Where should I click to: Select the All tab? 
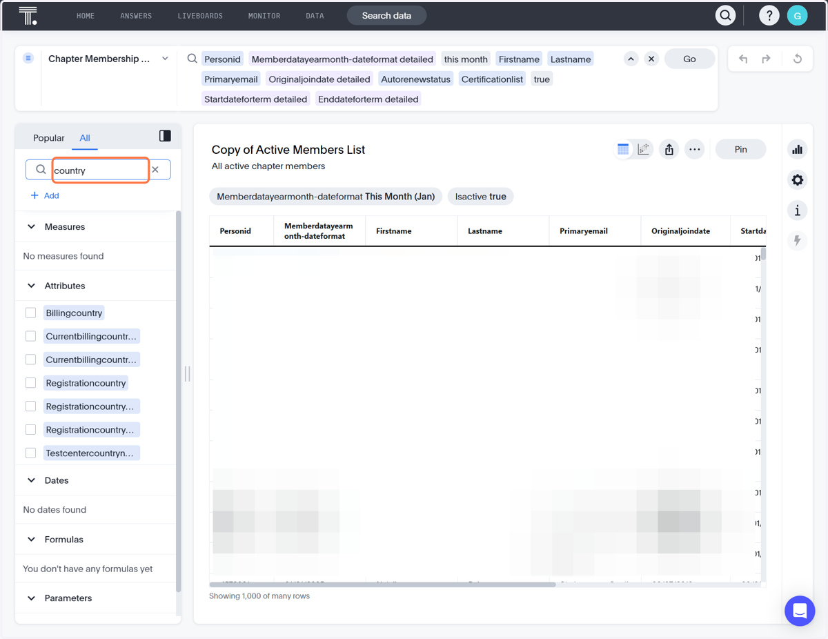[85, 138]
